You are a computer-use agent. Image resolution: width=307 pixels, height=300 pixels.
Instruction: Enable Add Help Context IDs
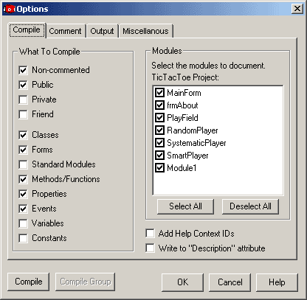click(150, 234)
